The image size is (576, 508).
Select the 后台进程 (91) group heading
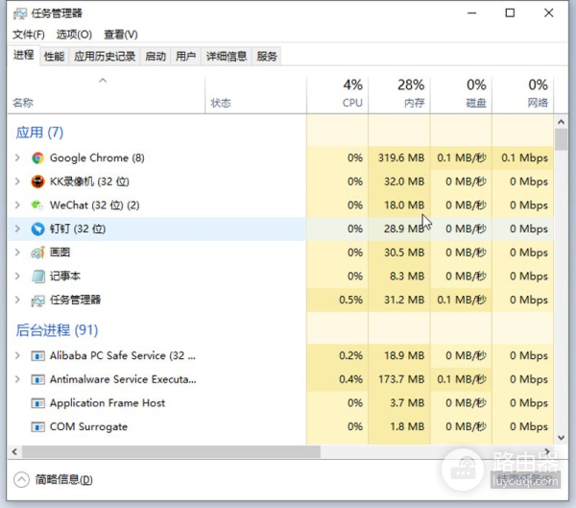point(57,330)
